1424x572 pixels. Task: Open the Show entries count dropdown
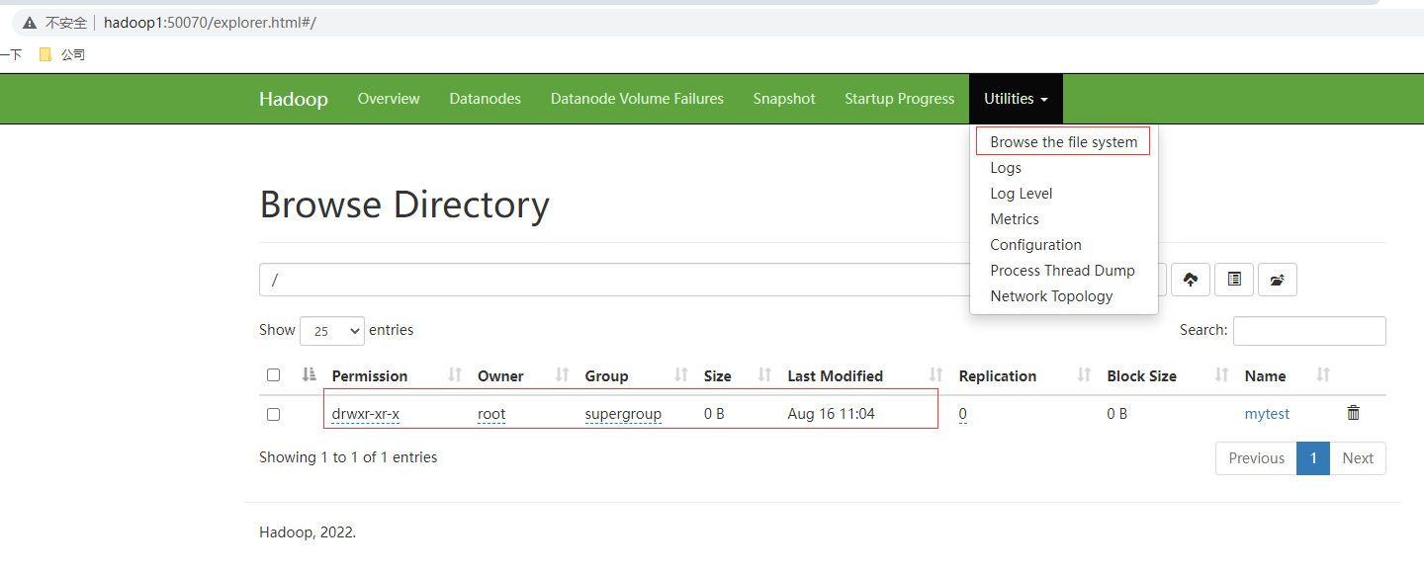[x=332, y=331]
